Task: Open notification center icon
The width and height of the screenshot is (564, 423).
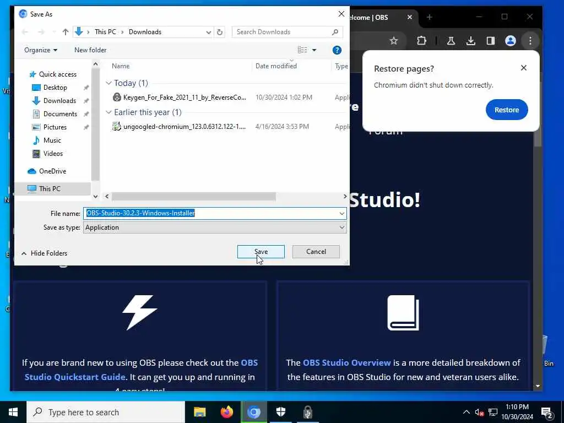Action: 547,413
